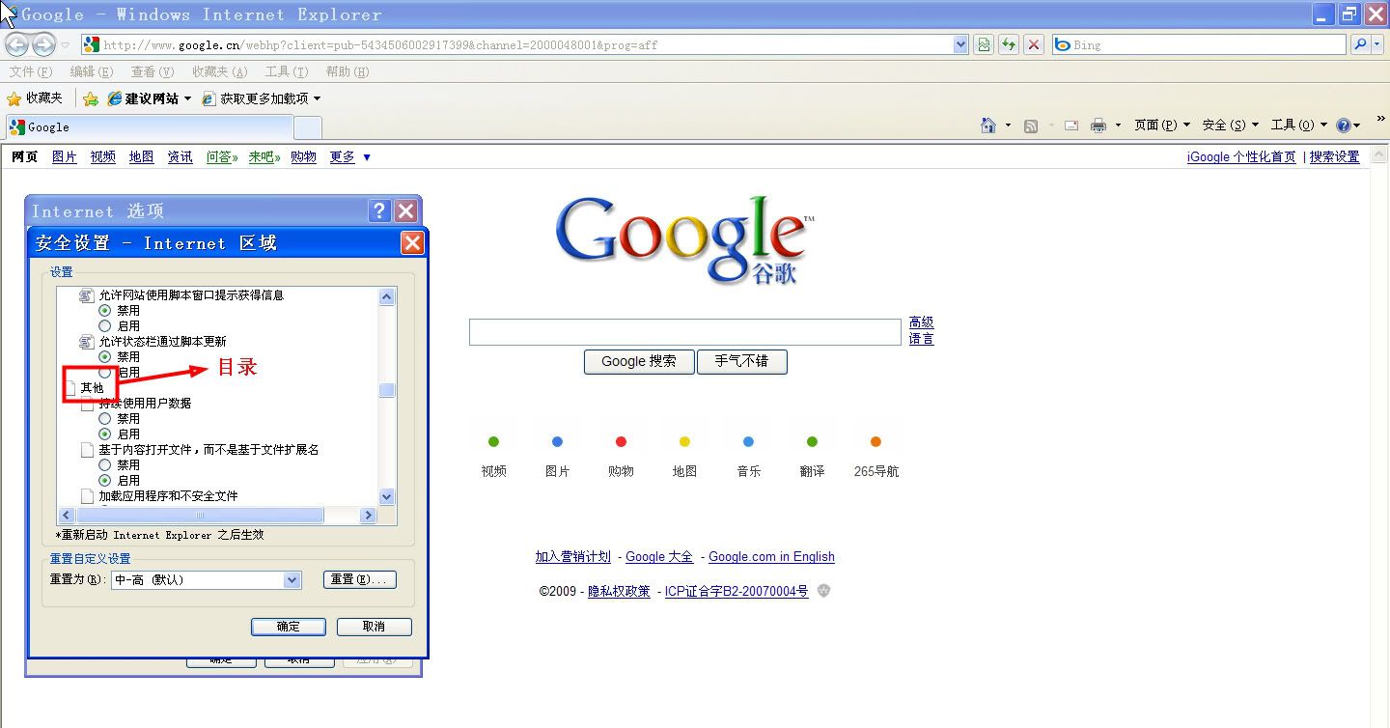Click the RSS feeds icon
Screen dimensions: 1390x728
(x=1031, y=126)
